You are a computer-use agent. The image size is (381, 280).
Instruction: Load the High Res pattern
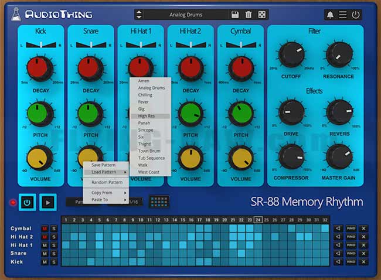pyautogui.click(x=150, y=116)
